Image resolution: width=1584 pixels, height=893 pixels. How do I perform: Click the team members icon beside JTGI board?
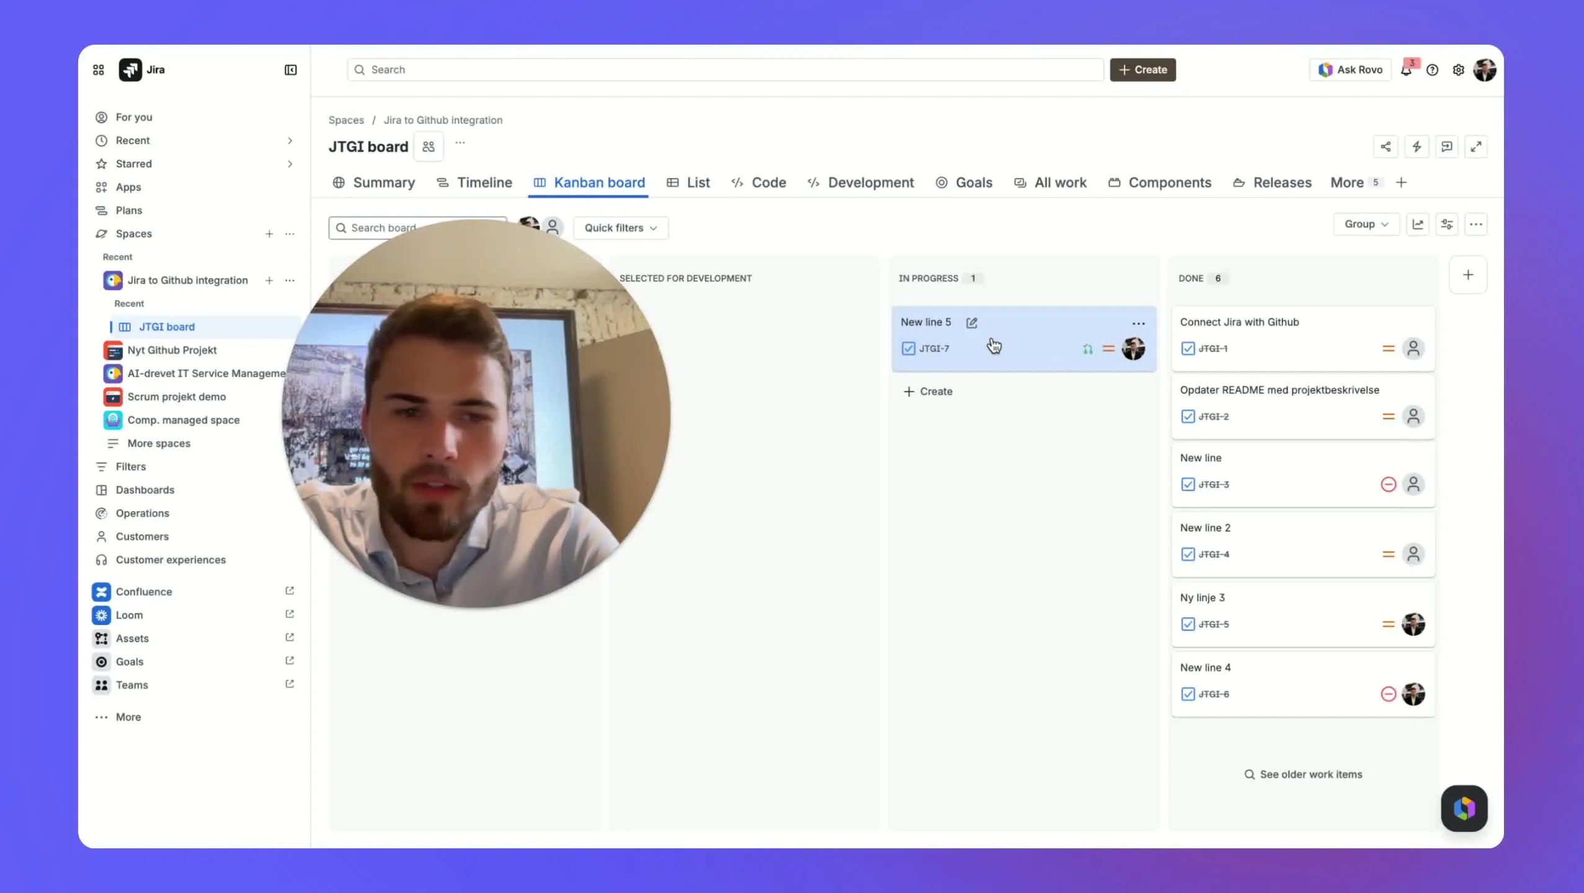click(429, 147)
